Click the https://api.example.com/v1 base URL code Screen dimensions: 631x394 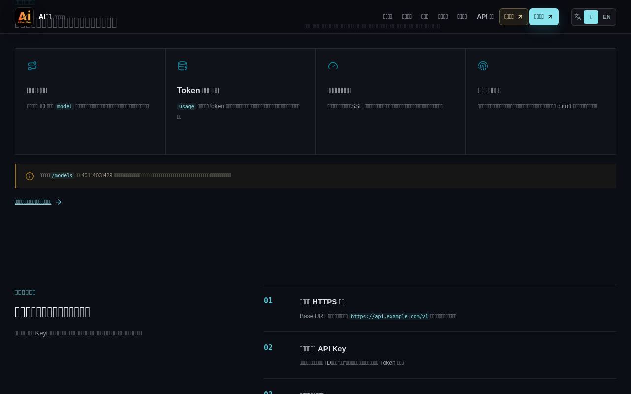[389, 316]
